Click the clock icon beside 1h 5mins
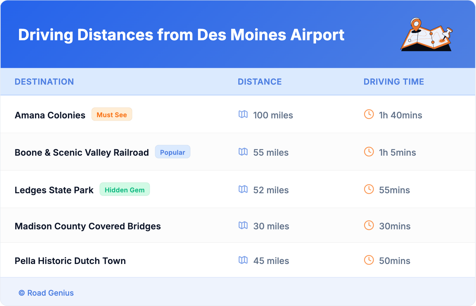 point(369,152)
